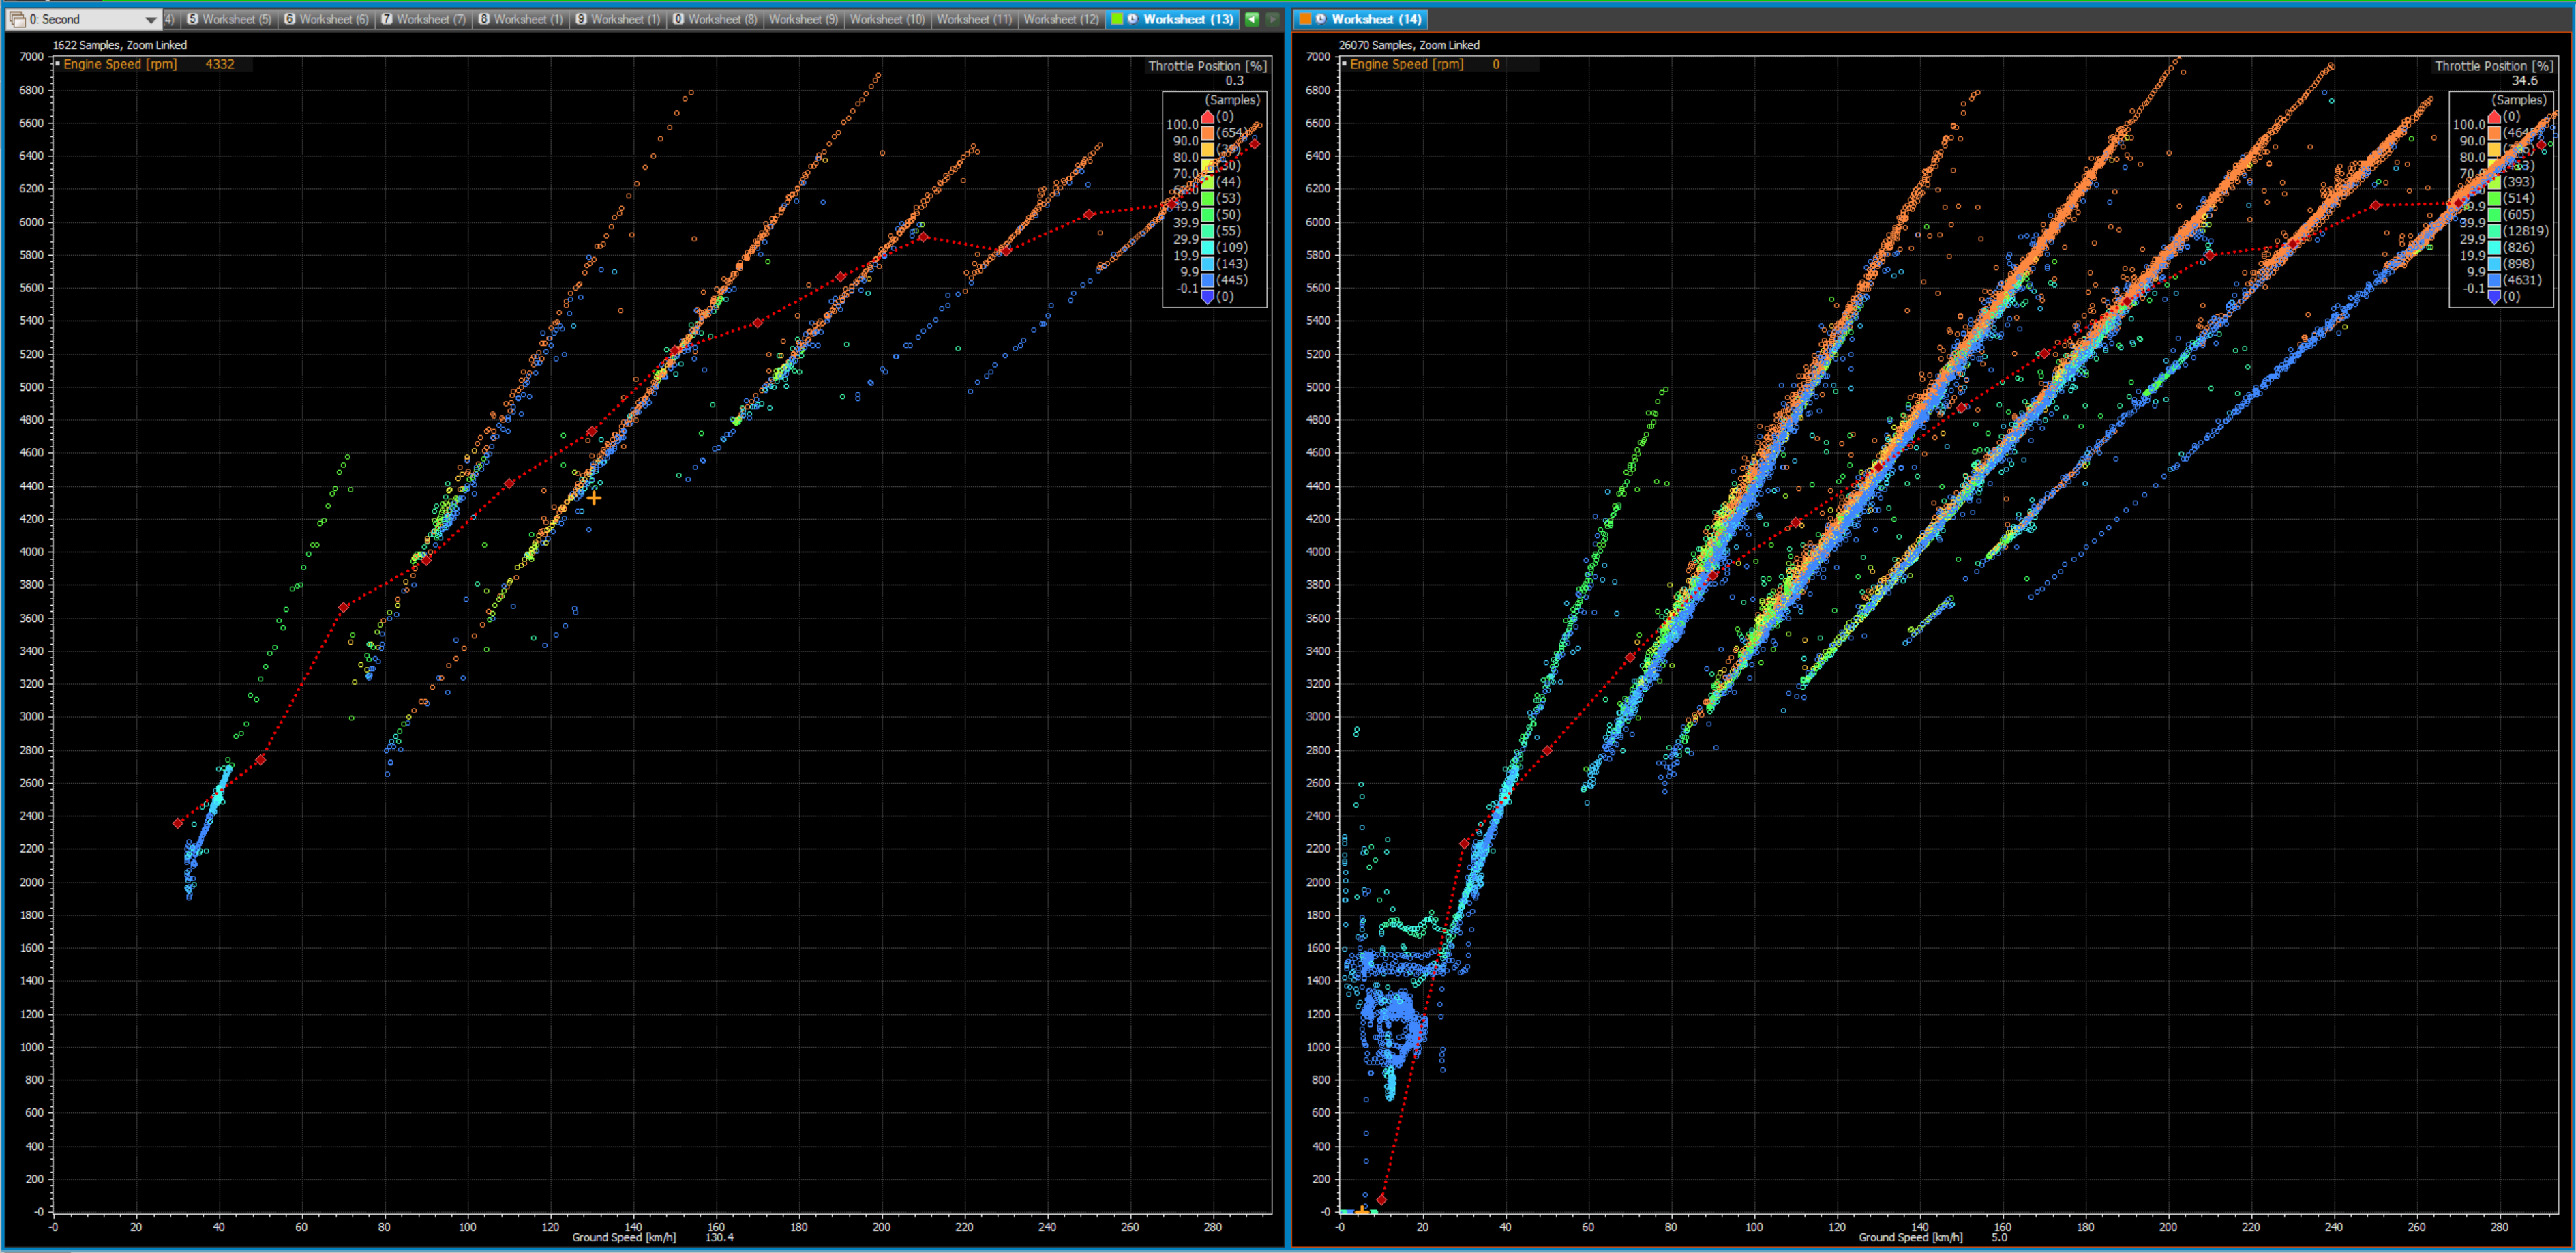Click clock icon on Worksheet (14) tab

pyautogui.click(x=1321, y=19)
